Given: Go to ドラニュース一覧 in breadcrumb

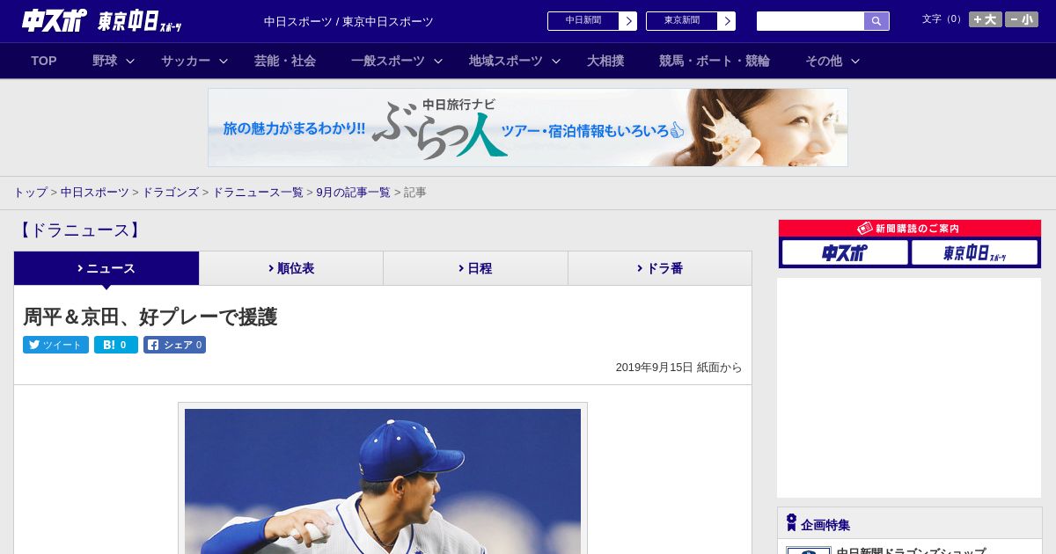Looking at the screenshot, I should pyautogui.click(x=258, y=193).
